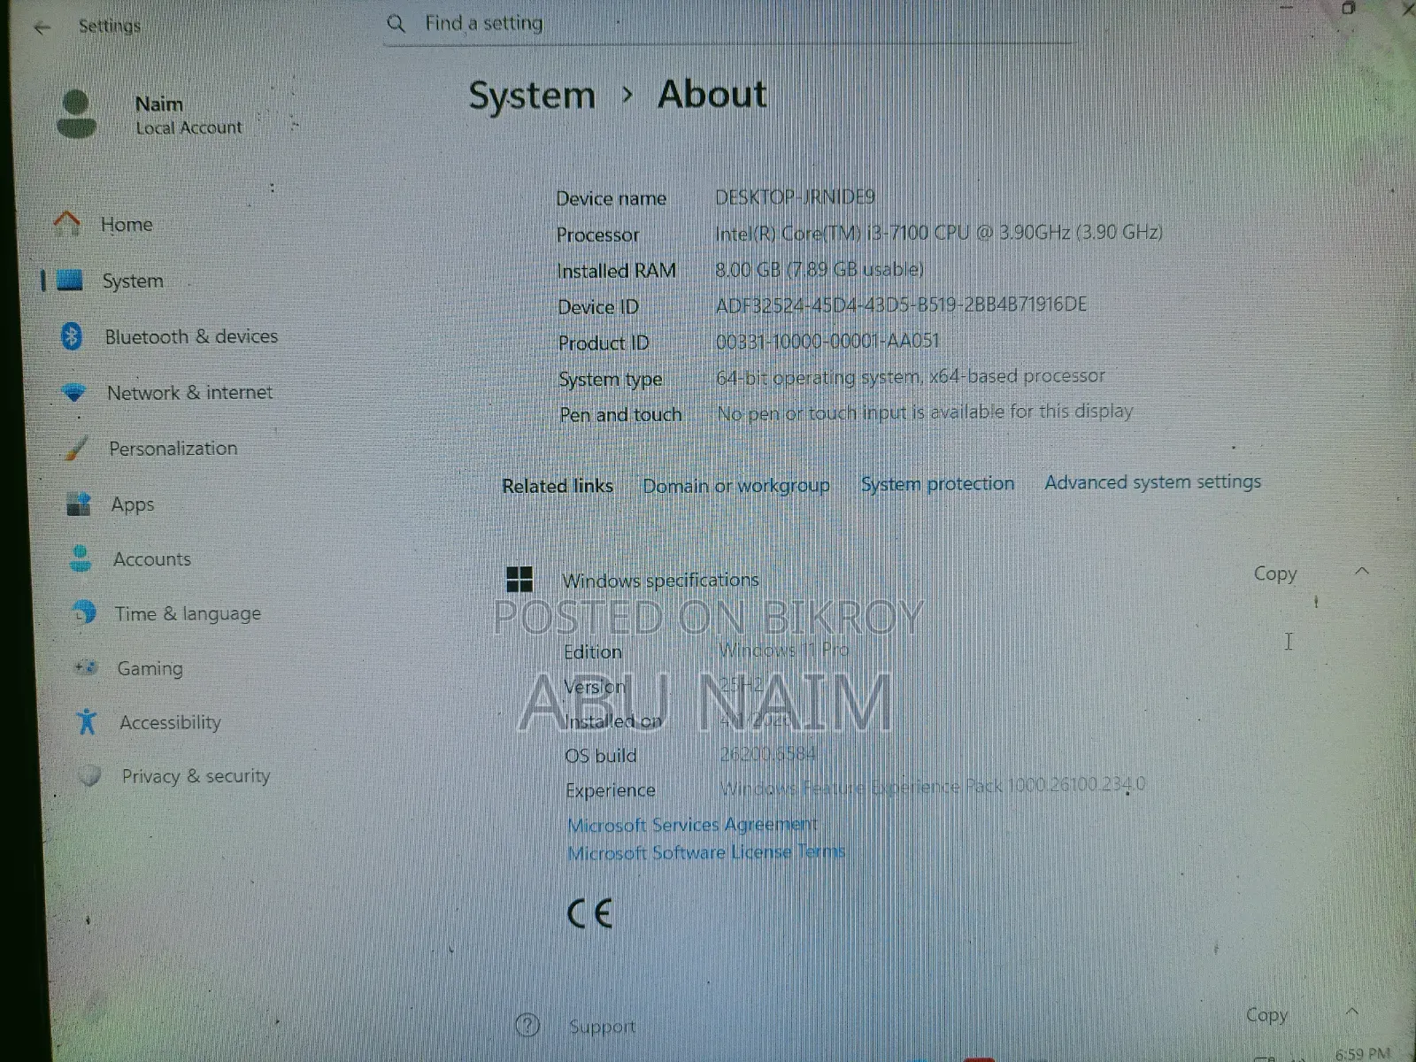Click the Time & language globe icon

84,612
